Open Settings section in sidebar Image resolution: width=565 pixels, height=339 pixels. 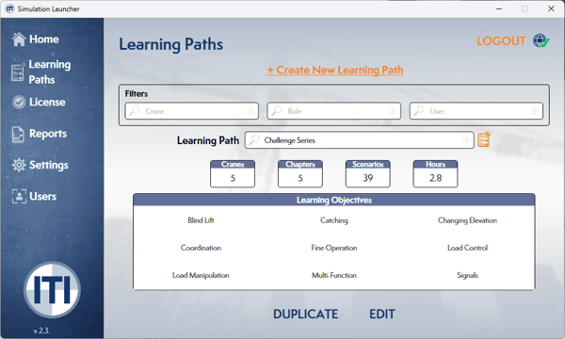tap(49, 165)
